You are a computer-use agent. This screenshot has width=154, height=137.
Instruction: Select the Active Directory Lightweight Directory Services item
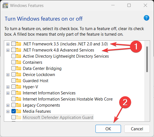66,56
